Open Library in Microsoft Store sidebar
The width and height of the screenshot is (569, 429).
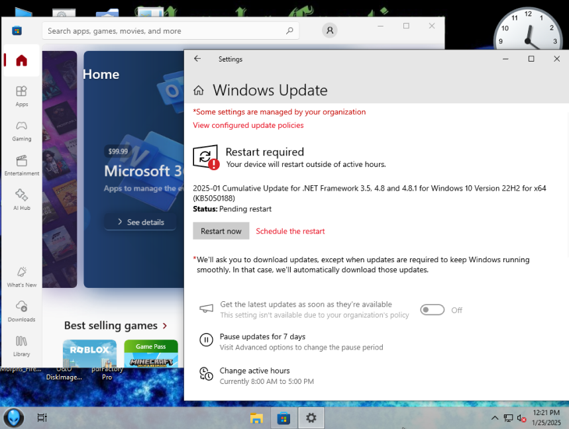pos(21,346)
